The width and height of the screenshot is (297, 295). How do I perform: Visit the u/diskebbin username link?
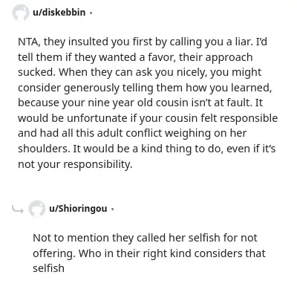(59, 12)
